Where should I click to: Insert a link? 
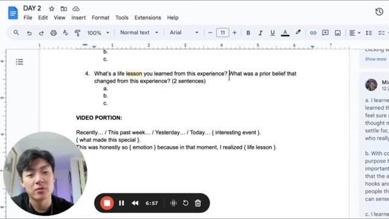tap(313, 33)
